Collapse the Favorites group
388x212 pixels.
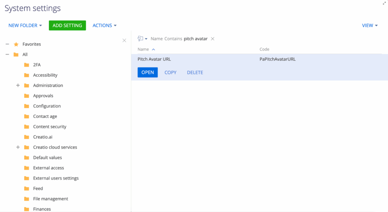pyautogui.click(x=7, y=44)
